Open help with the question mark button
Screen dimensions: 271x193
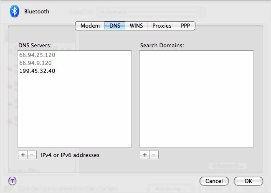12,181
